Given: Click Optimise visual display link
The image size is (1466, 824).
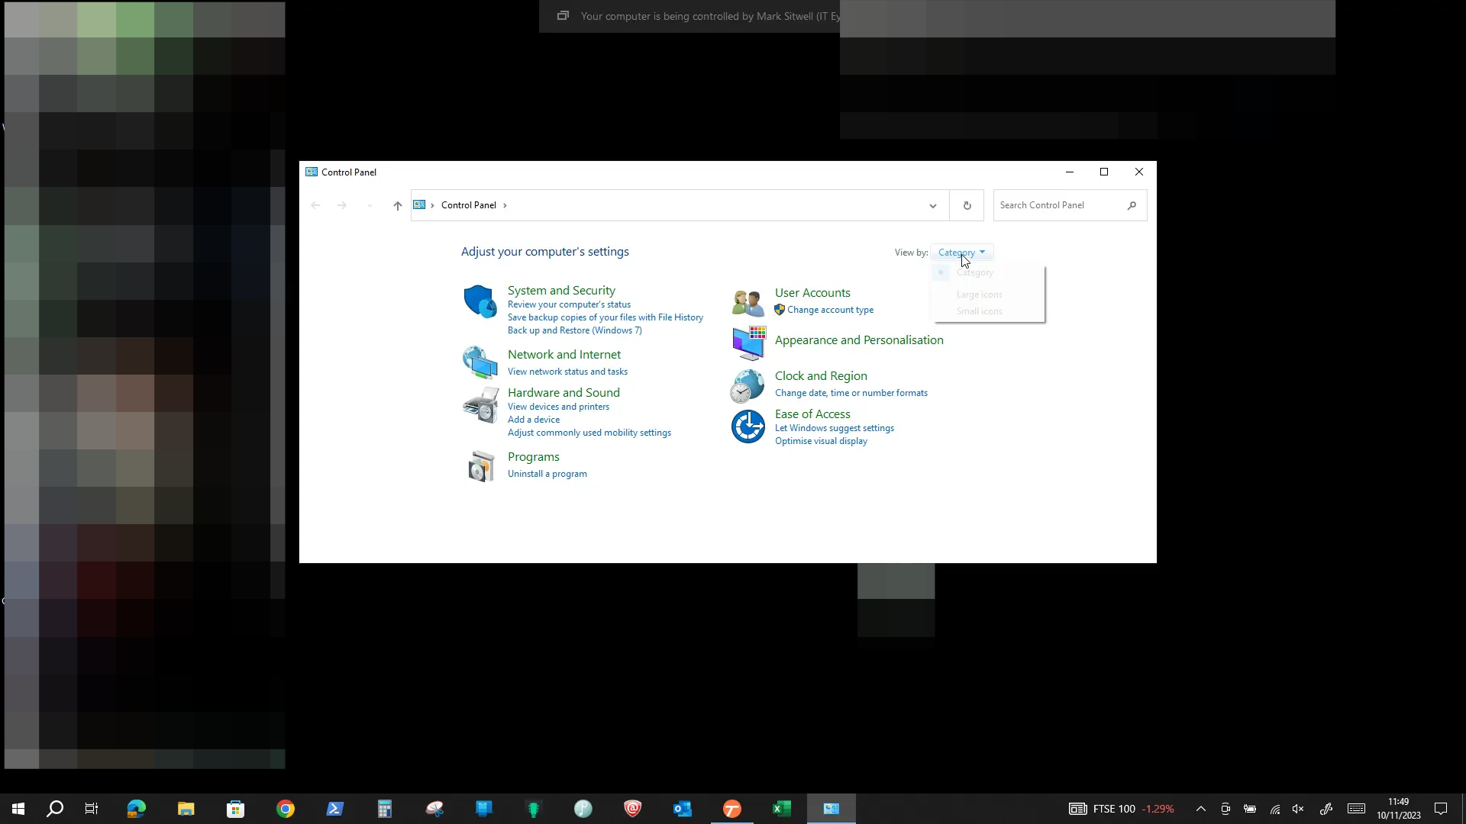Looking at the screenshot, I should 821,441.
